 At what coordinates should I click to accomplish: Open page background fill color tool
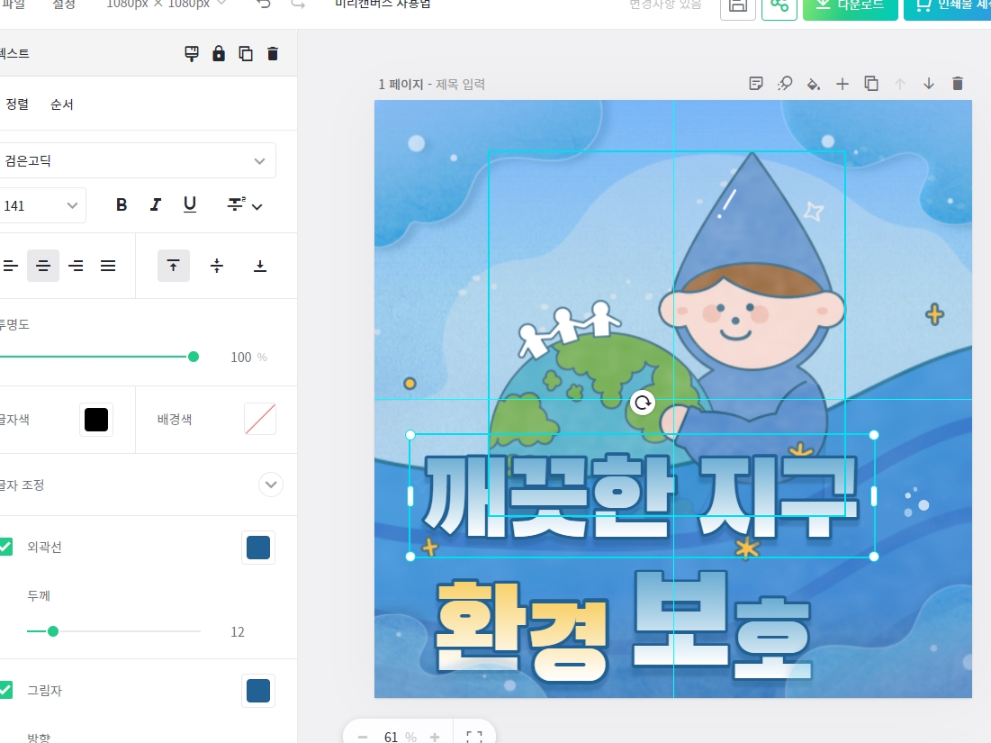814,83
